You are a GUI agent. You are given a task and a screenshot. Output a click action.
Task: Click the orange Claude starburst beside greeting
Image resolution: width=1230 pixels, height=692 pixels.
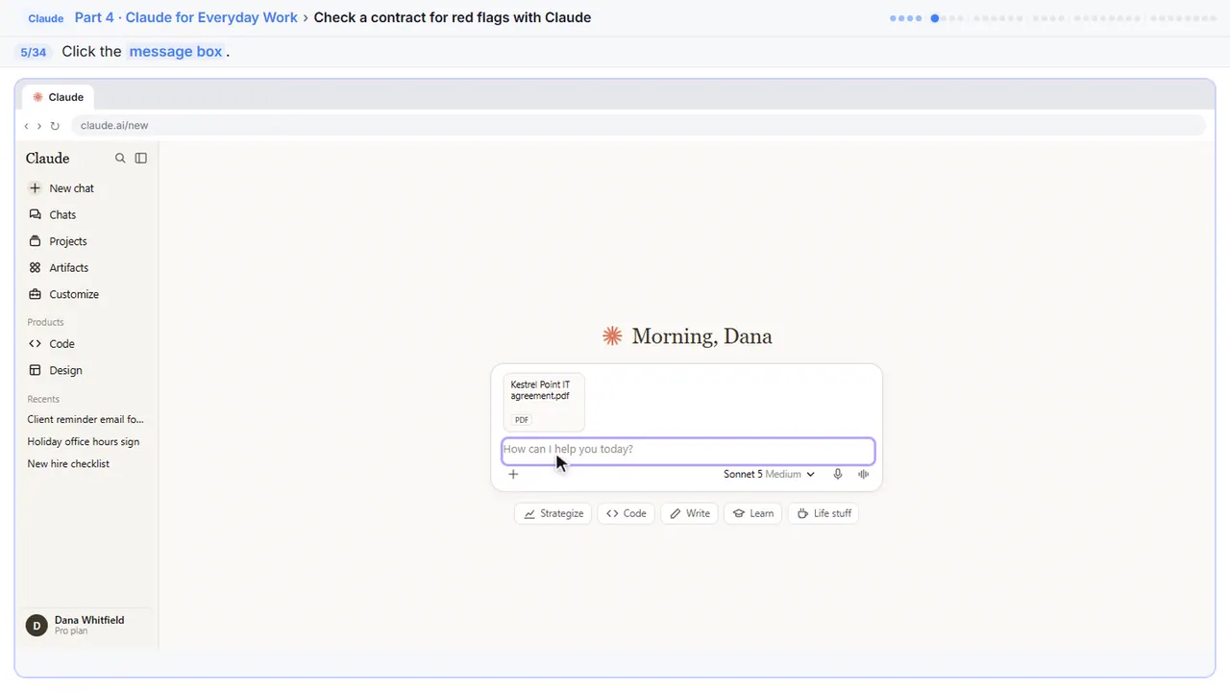pyautogui.click(x=612, y=335)
